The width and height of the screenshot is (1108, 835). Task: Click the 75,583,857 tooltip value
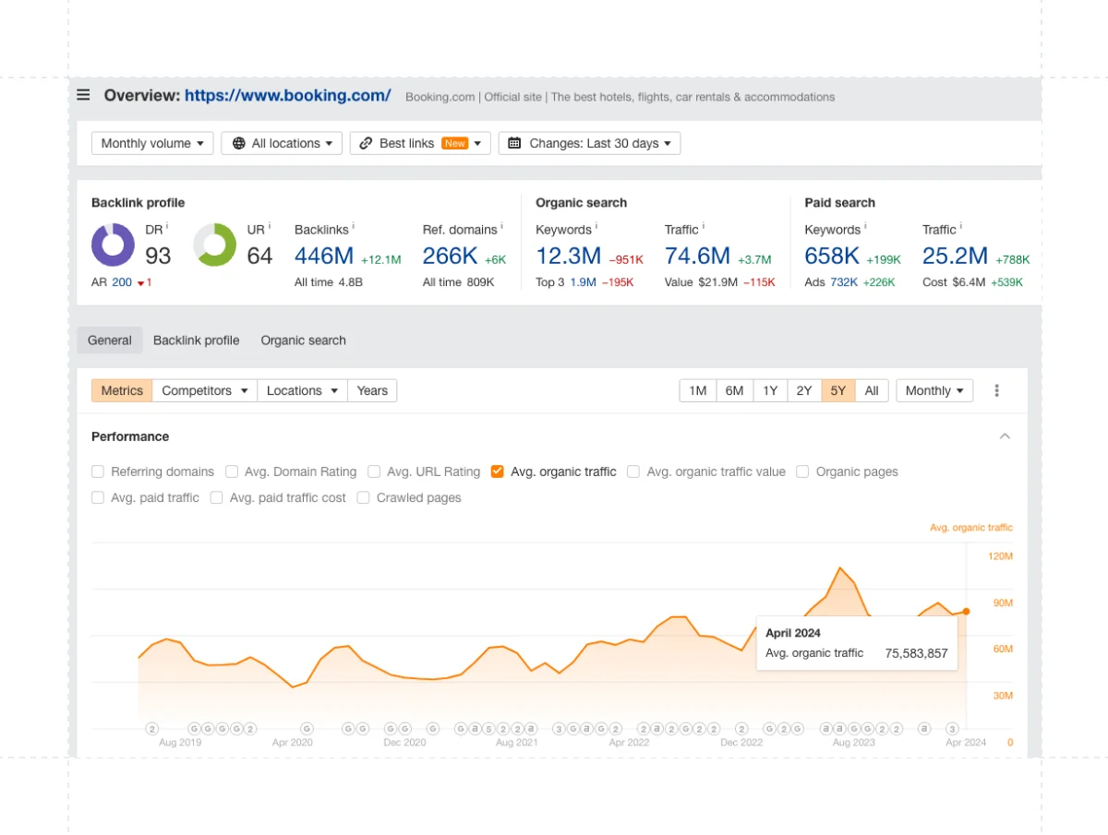pos(916,653)
